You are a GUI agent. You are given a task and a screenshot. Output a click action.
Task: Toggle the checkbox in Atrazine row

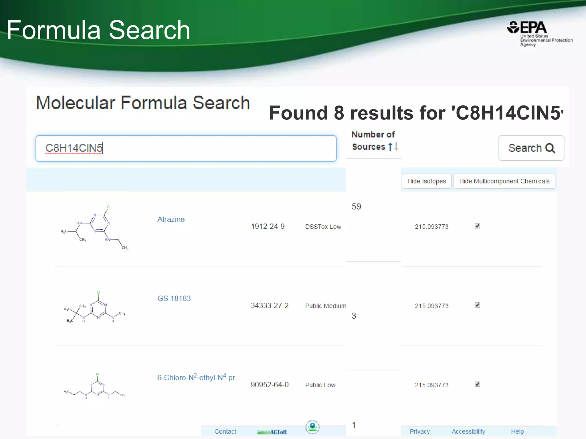coord(477,226)
